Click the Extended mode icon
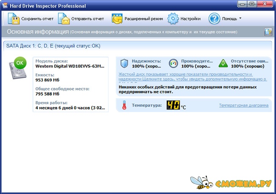The height and width of the screenshot is (194, 276). tap(117, 19)
